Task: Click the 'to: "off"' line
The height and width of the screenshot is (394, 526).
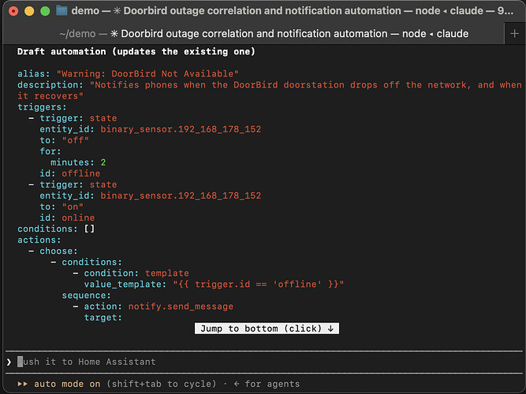Action: [65, 140]
